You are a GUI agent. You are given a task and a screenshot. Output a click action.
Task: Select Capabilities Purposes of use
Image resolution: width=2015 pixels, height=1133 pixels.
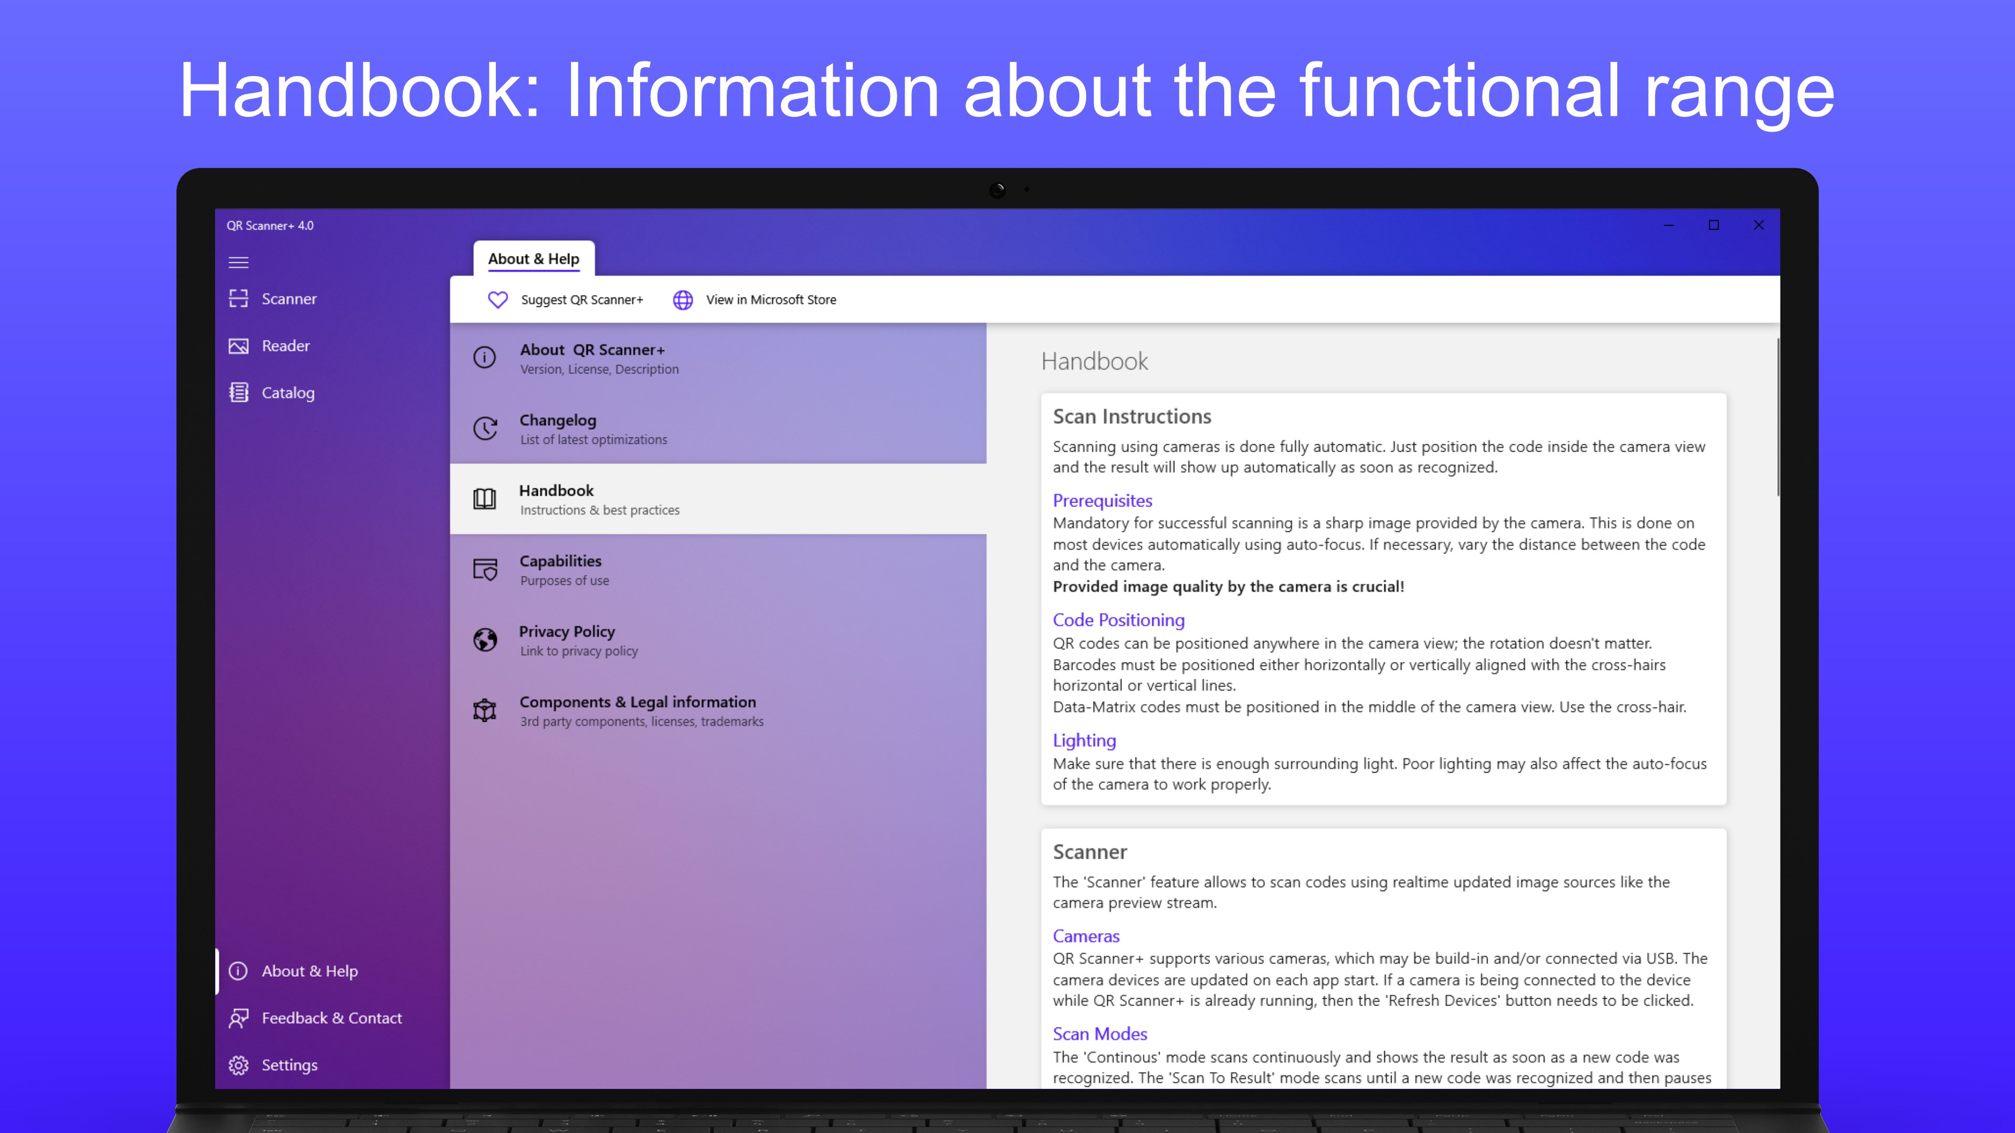pos(561,569)
